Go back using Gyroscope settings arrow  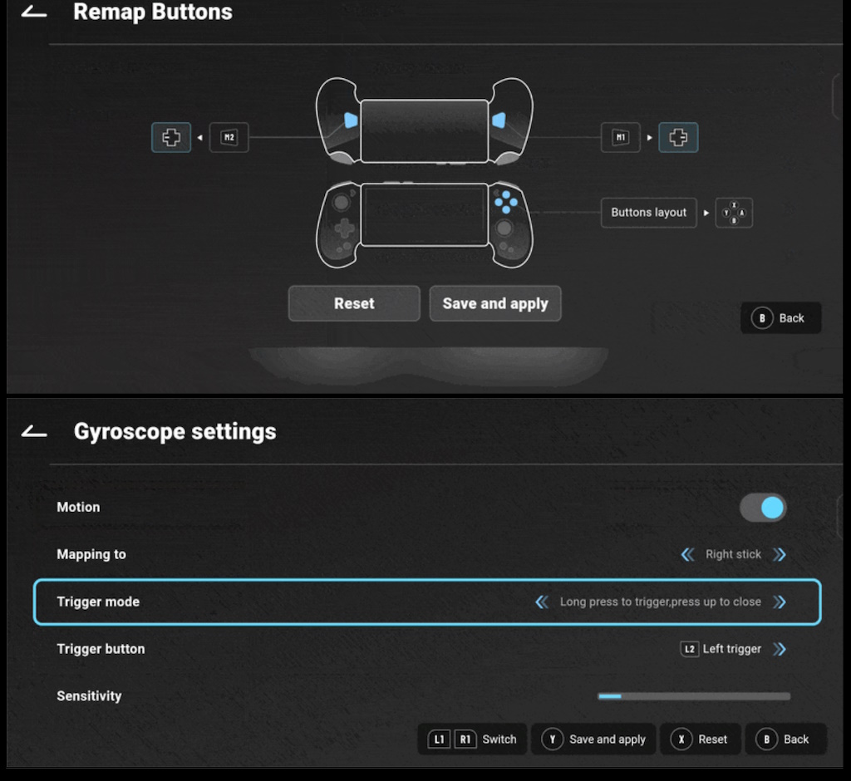pyautogui.click(x=33, y=431)
